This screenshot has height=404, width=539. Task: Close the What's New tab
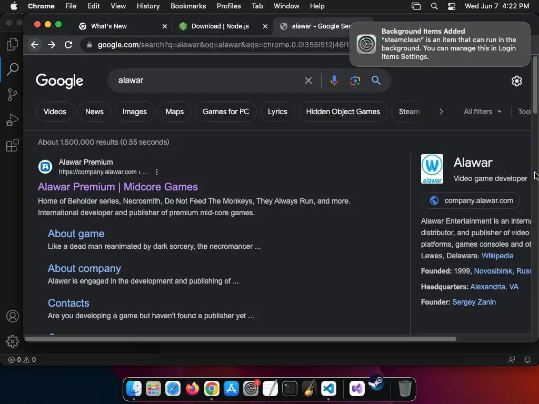click(x=165, y=26)
